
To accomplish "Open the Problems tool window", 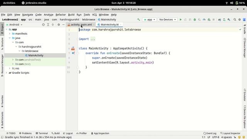I will tap(25, 133).
